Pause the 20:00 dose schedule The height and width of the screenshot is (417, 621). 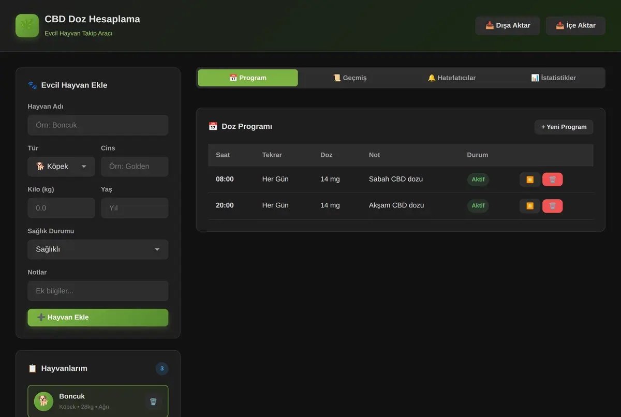(x=530, y=206)
